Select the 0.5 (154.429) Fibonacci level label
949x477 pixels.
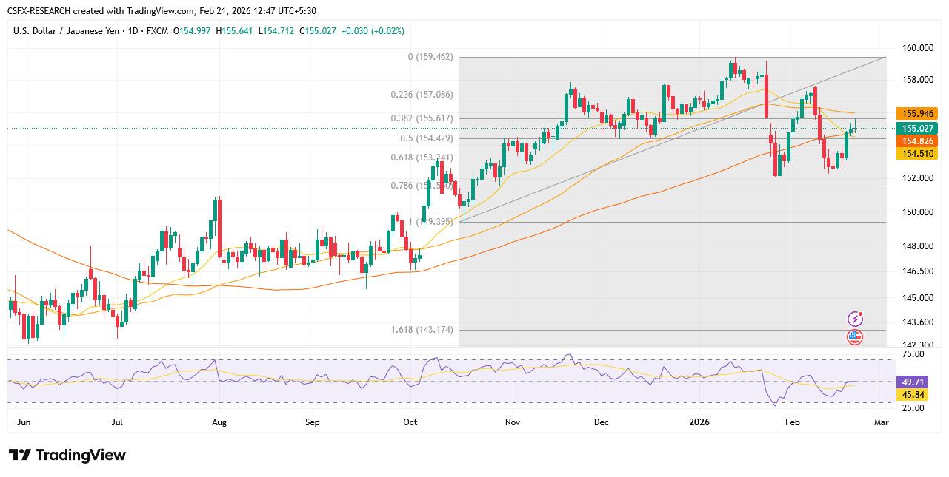pos(428,138)
